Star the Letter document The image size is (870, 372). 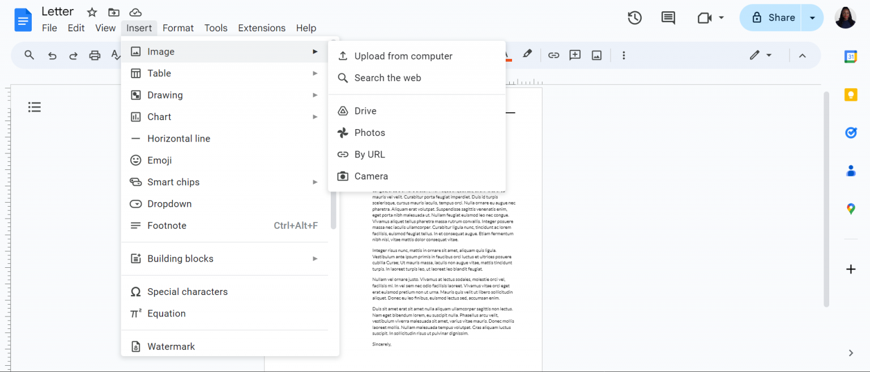pyautogui.click(x=91, y=11)
